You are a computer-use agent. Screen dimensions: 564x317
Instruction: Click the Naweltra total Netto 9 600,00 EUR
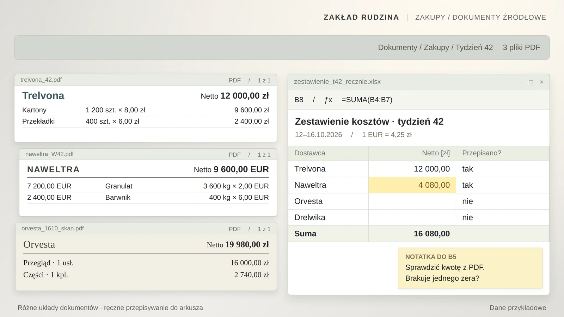click(x=231, y=169)
